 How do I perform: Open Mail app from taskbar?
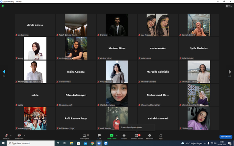click(85, 143)
